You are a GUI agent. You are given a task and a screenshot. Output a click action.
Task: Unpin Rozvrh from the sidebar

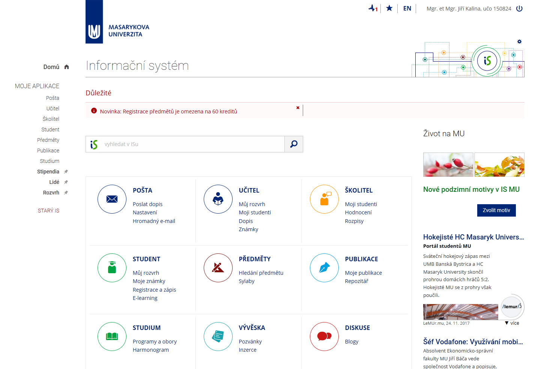pyautogui.click(x=66, y=192)
